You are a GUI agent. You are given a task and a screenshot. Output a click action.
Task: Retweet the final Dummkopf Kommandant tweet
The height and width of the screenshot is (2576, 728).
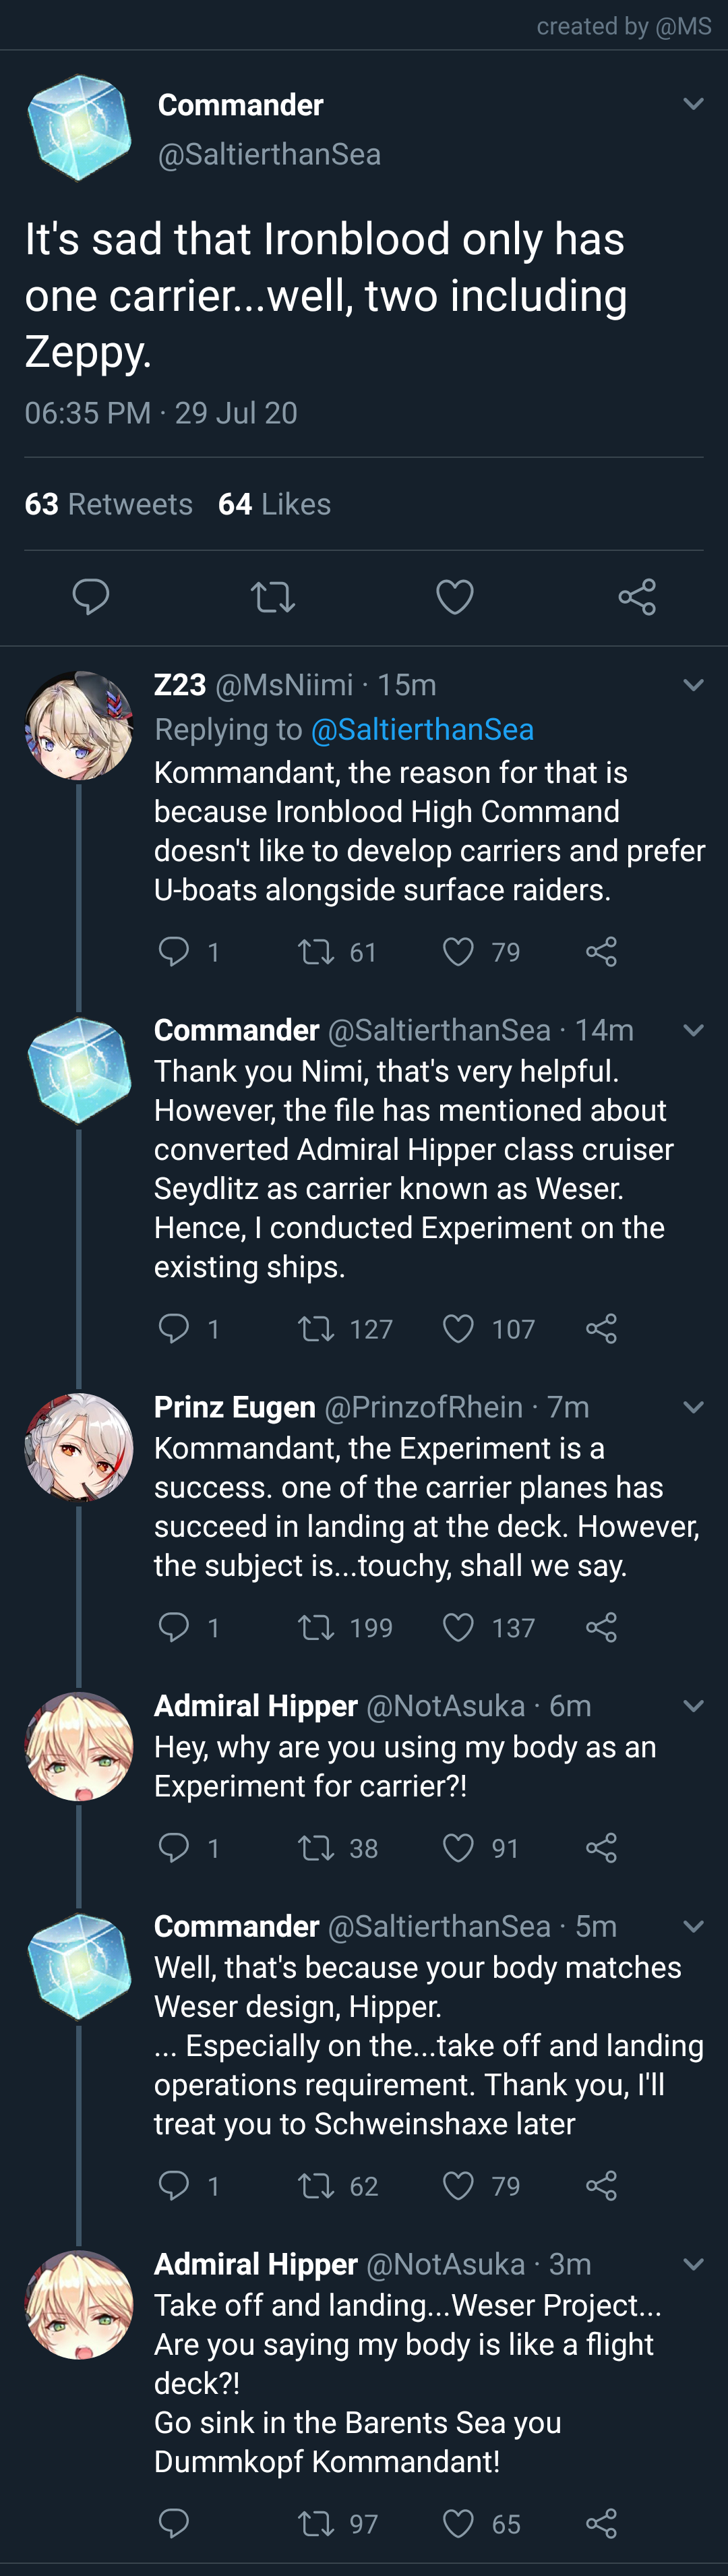[316, 2523]
